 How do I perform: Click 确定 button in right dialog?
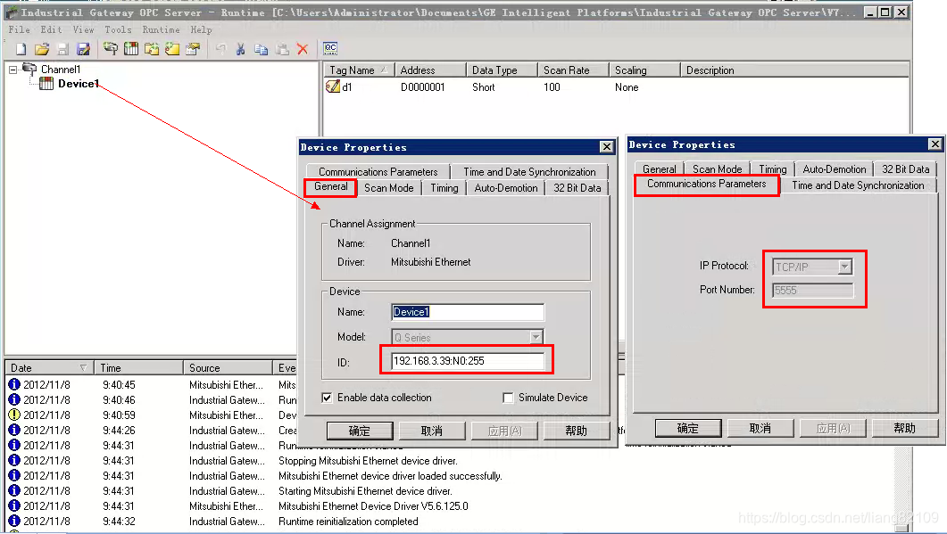pyautogui.click(x=688, y=429)
